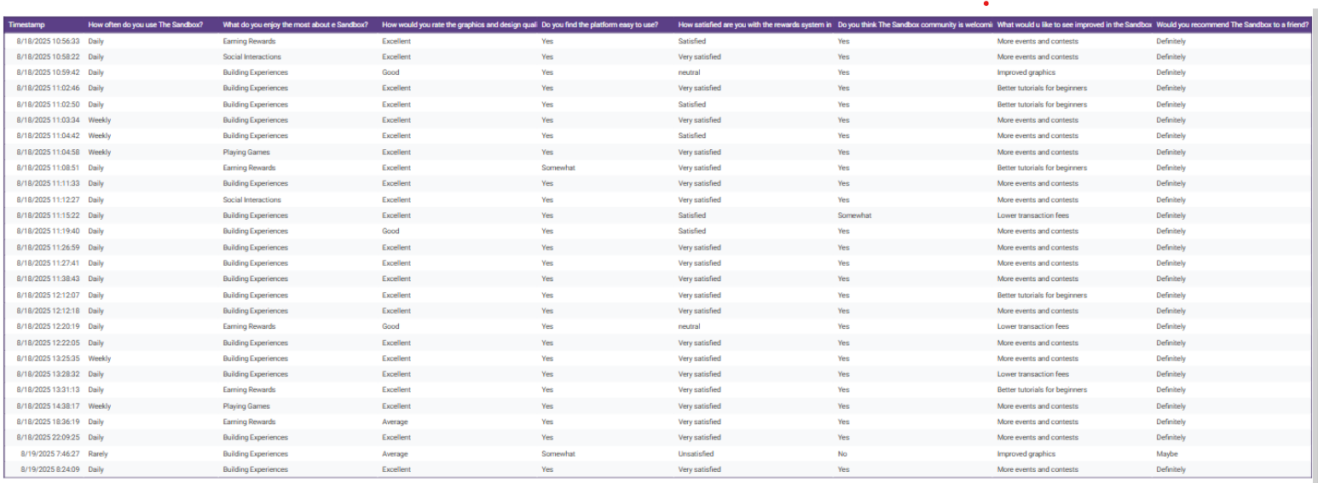Select "Weekly" in the 13:25:35 row
Screen dimensions: 1318x483
99,359
